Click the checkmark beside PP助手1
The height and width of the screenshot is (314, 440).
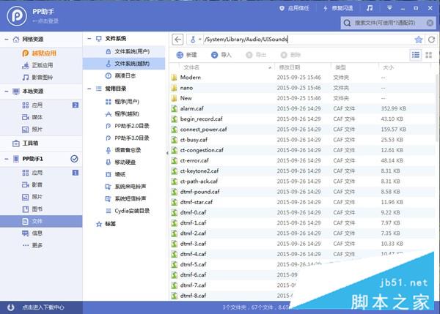point(74,159)
